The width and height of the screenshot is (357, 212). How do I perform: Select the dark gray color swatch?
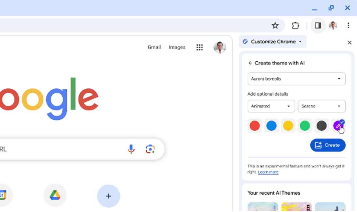(x=321, y=126)
